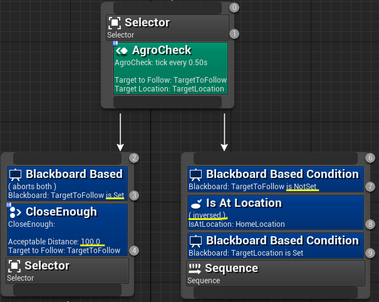Click the bottom output pin of root Selector
Screen dimensions: 379x302
coord(167,102)
